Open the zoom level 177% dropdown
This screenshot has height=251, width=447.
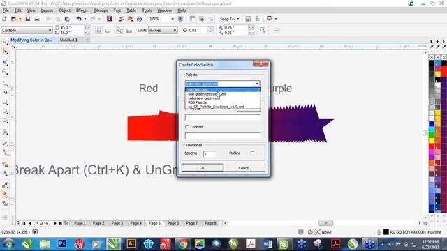173,19
